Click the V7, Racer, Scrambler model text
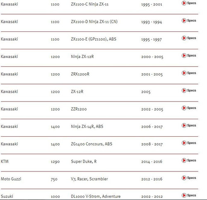Viewport: 207px width, 200px height. click(89, 179)
